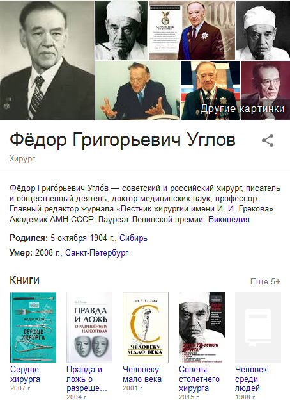
Task: Click the share icon beside the name
Action: 268,140
